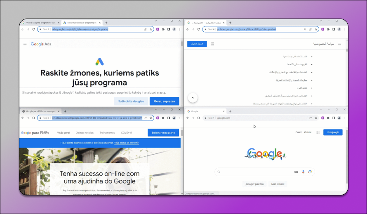The image size is (367, 214).
Task: Open tab search chevron in Test 1 window
Action: [321, 109]
